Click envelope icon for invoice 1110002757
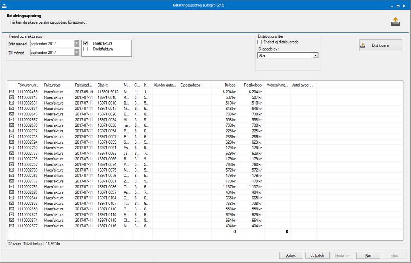The height and width of the screenshot is (263, 411). (x=12, y=164)
